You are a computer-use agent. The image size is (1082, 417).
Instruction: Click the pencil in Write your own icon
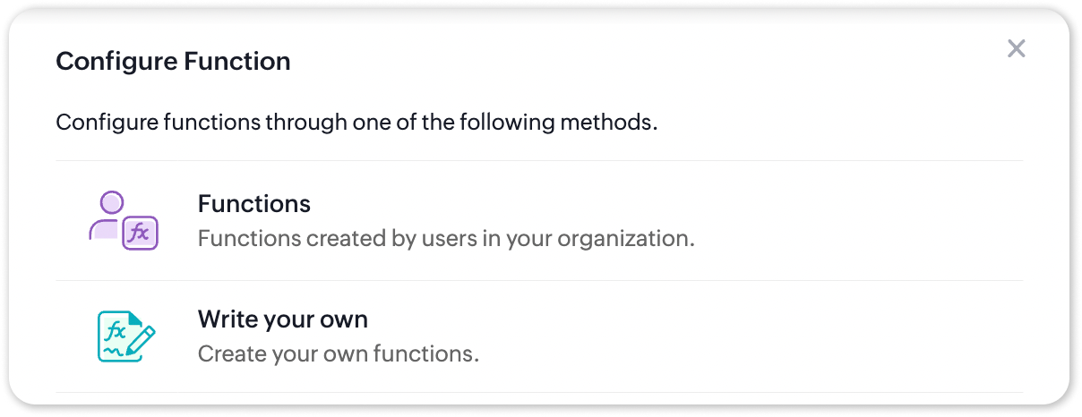point(142,342)
